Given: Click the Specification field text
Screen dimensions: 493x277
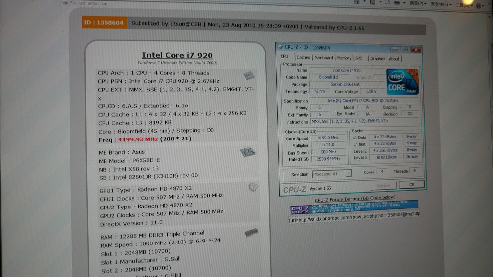Looking at the screenshot, I should point(364,101).
